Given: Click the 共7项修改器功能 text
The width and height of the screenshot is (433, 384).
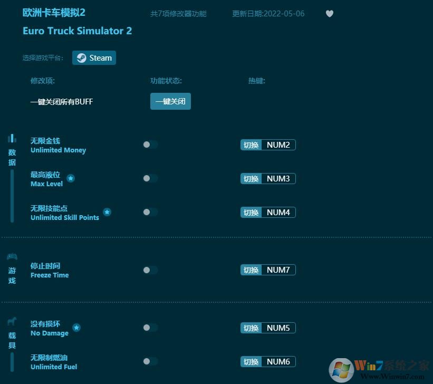Looking at the screenshot, I should pyautogui.click(x=178, y=14).
